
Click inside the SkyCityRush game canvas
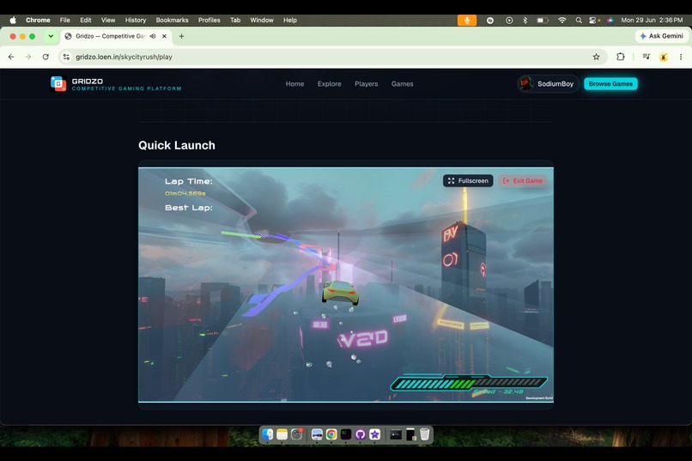[x=345, y=285]
